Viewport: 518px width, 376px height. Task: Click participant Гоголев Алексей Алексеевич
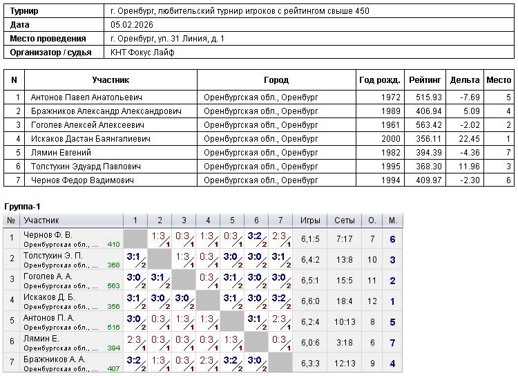pyautogui.click(x=87, y=125)
